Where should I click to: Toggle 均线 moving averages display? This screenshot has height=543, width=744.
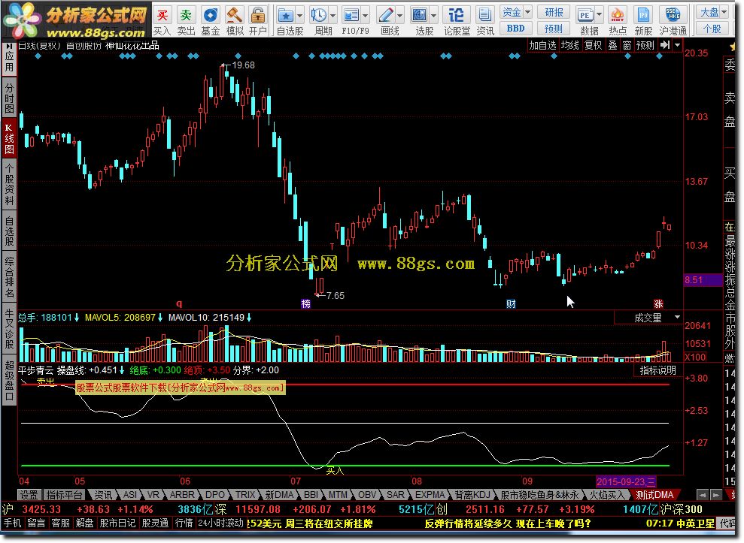[x=570, y=45]
